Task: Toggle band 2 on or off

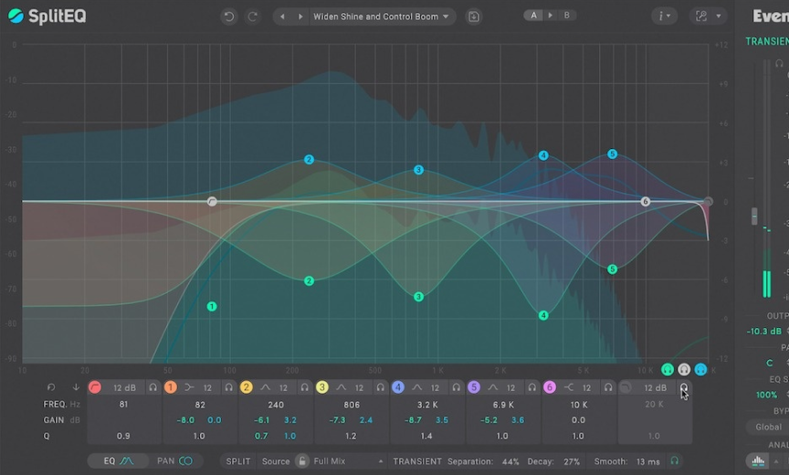Action: (247, 388)
